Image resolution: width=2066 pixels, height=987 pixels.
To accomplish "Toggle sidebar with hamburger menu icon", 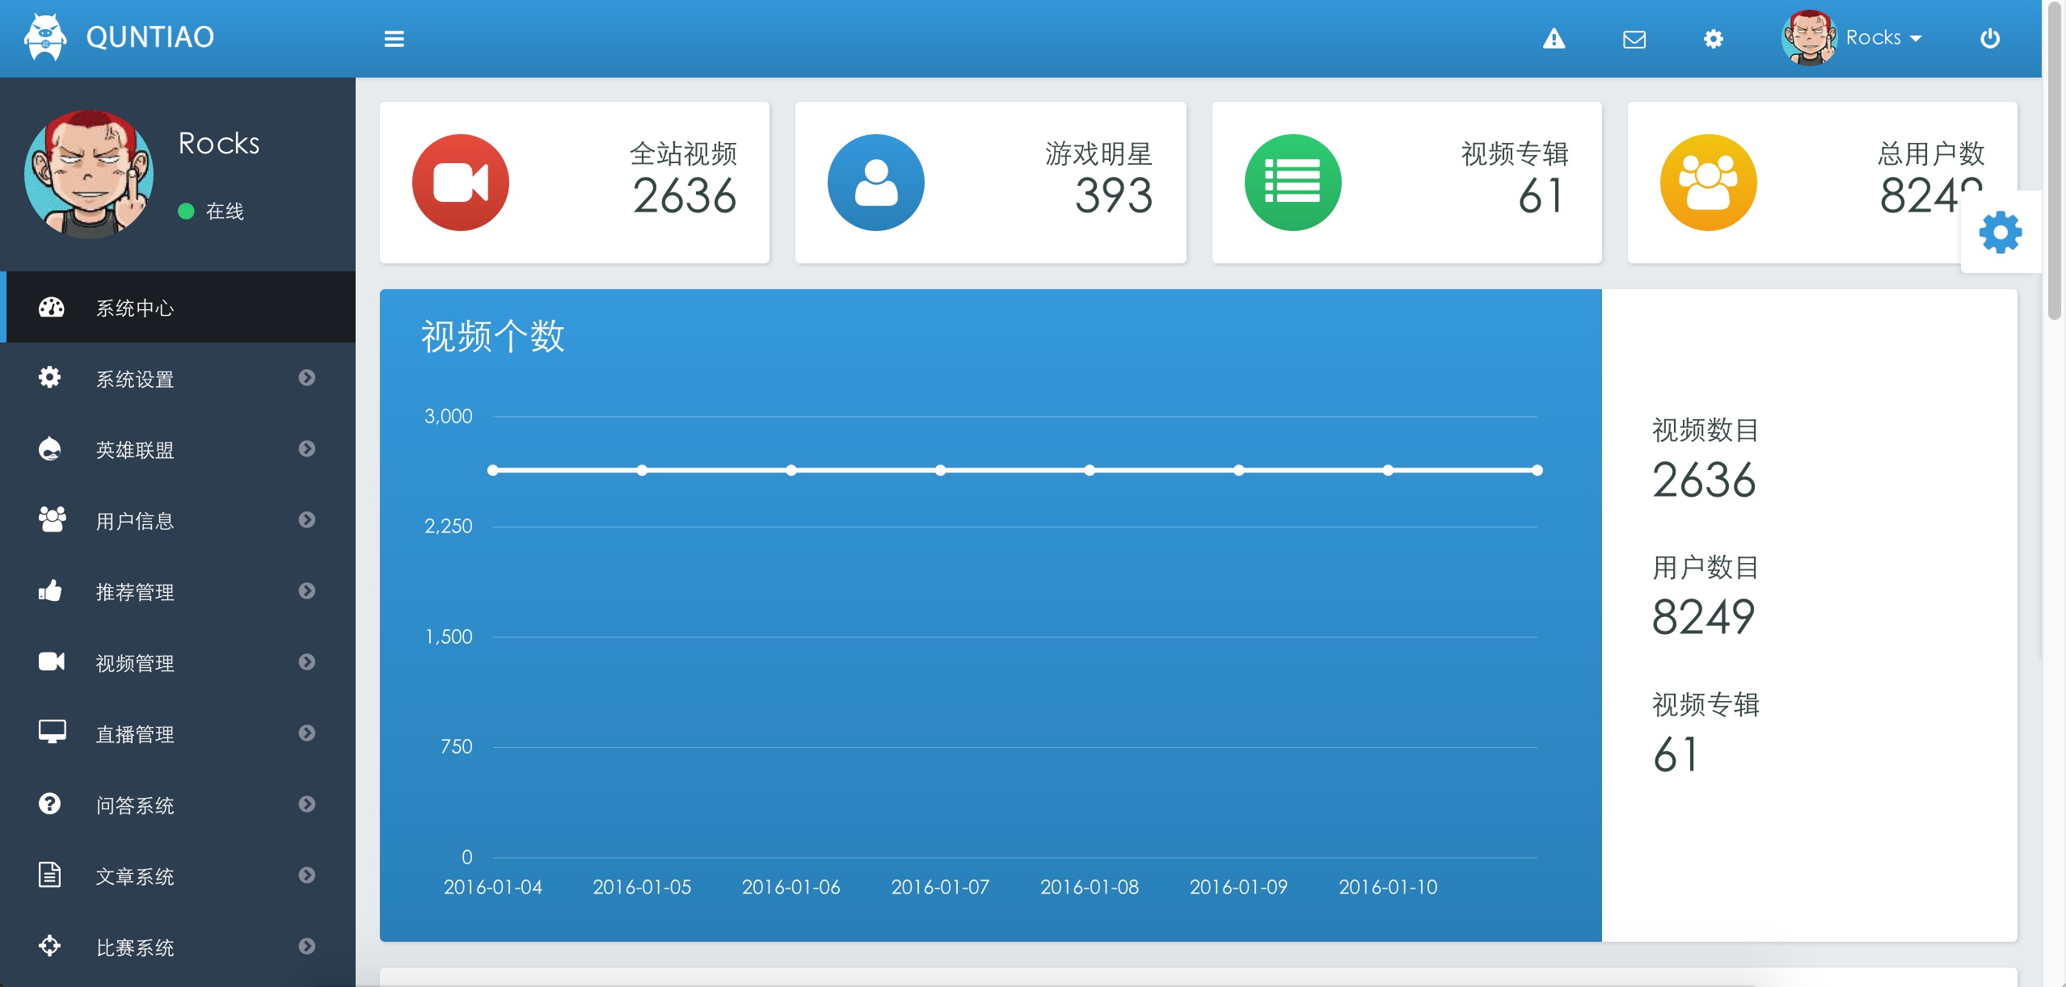I will tap(394, 39).
